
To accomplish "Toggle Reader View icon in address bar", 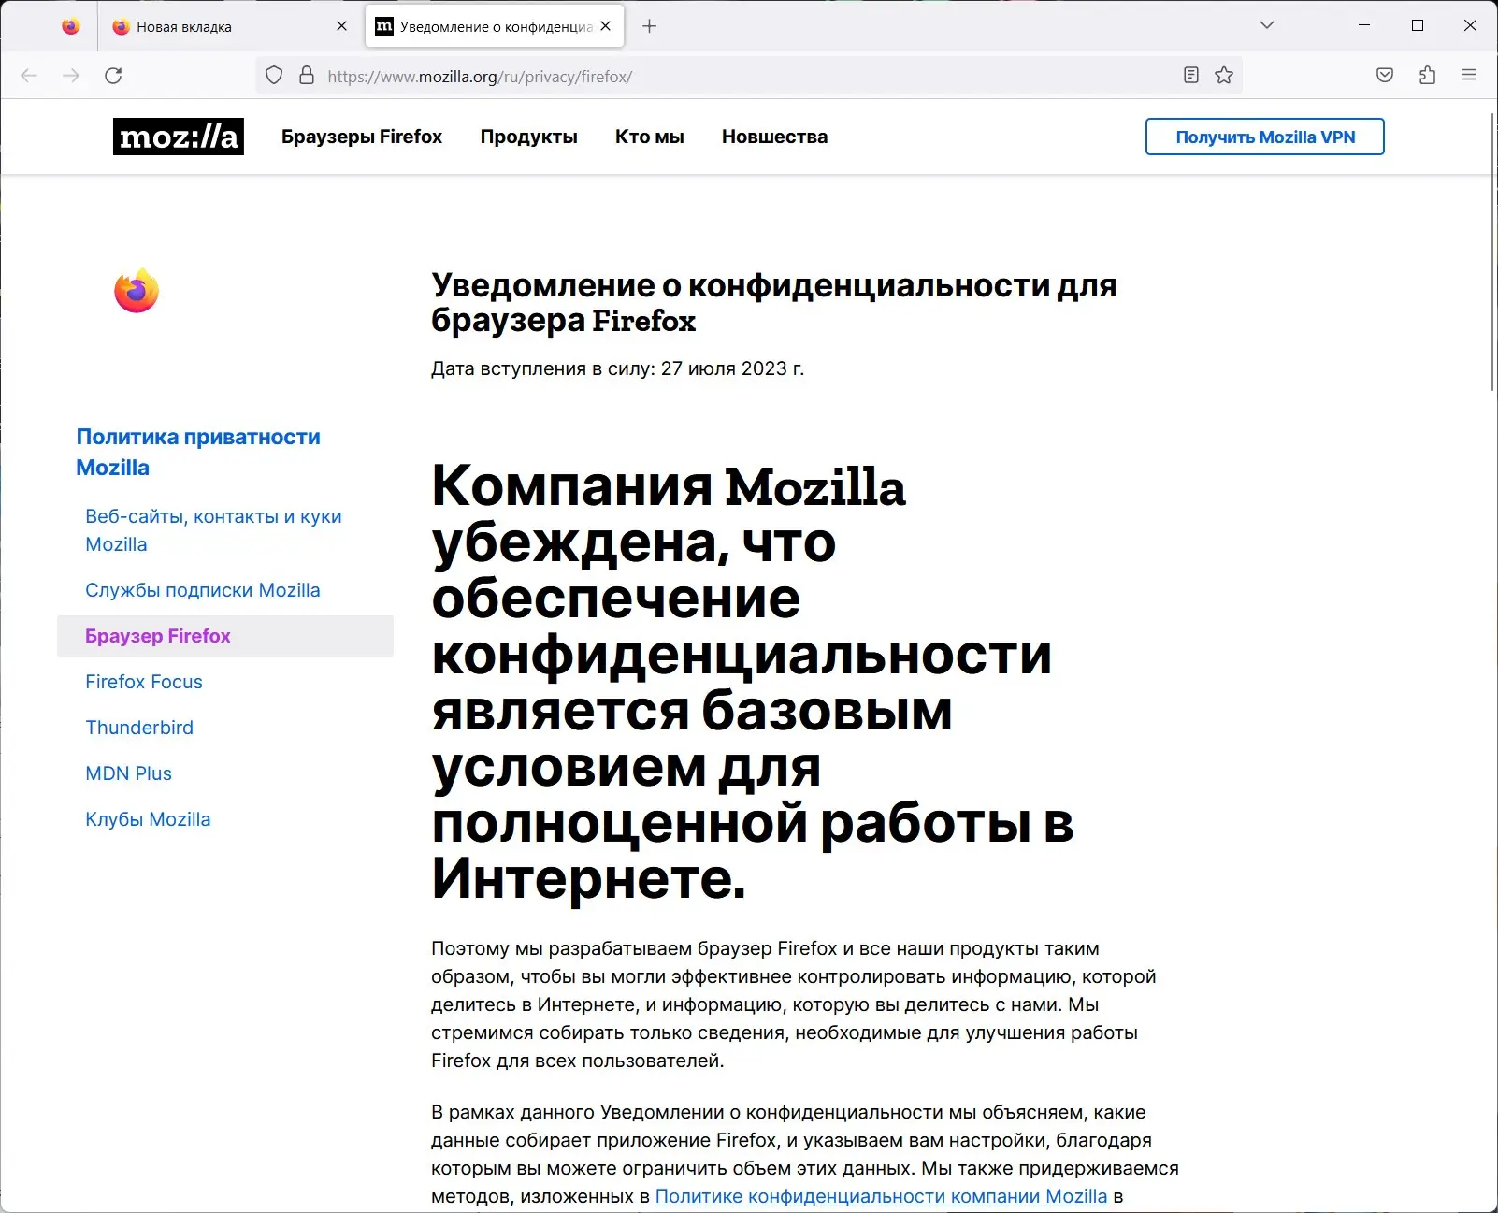I will point(1190,76).
